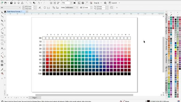Image resolution: width=181 pixels, height=102 pixels.
Task: Open the Welcome screen home tab
Action: click(5, 12)
